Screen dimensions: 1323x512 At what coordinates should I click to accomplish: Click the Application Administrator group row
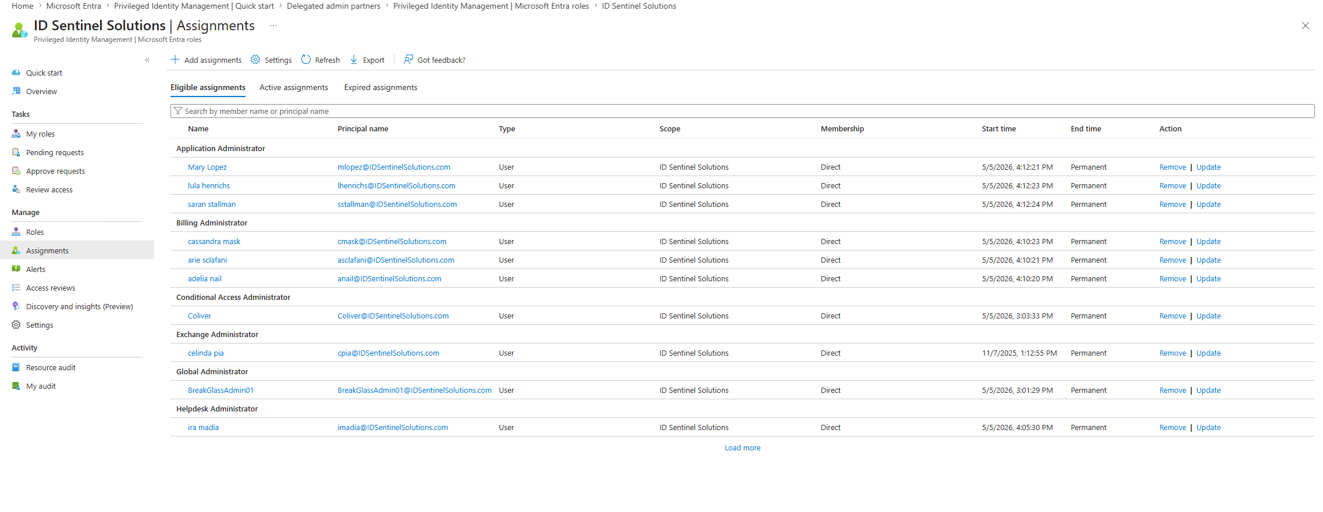pyautogui.click(x=742, y=149)
